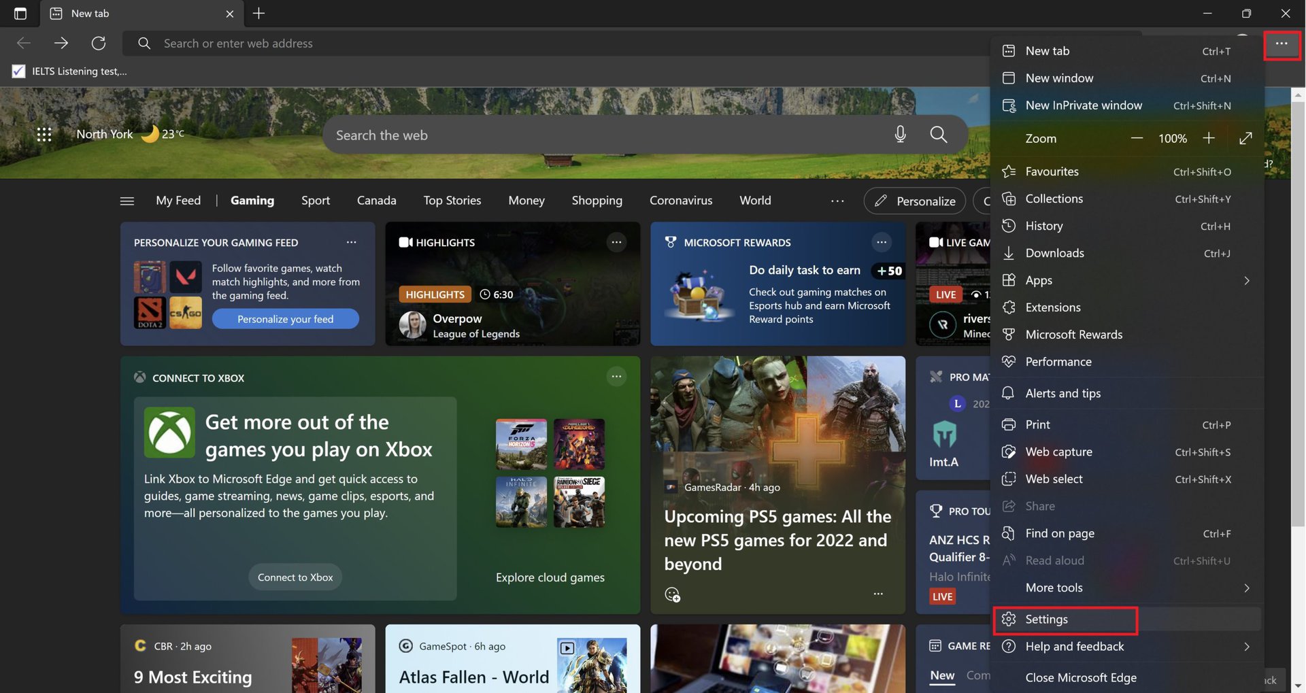Choose Print from the menu
The height and width of the screenshot is (693, 1306).
[x=1126, y=424]
